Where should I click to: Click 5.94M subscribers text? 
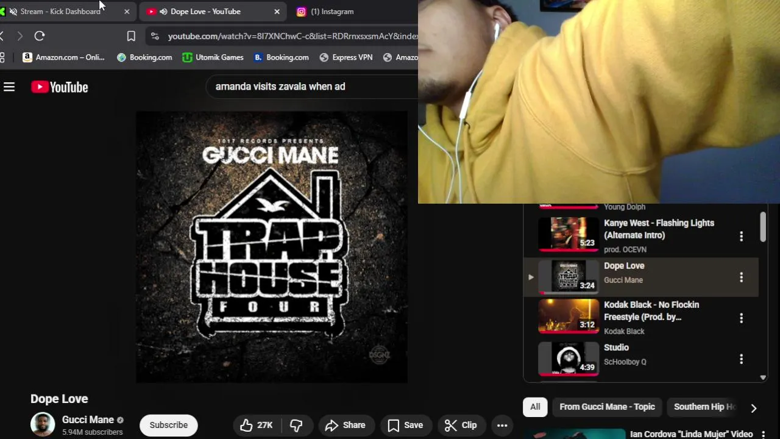[x=92, y=432]
